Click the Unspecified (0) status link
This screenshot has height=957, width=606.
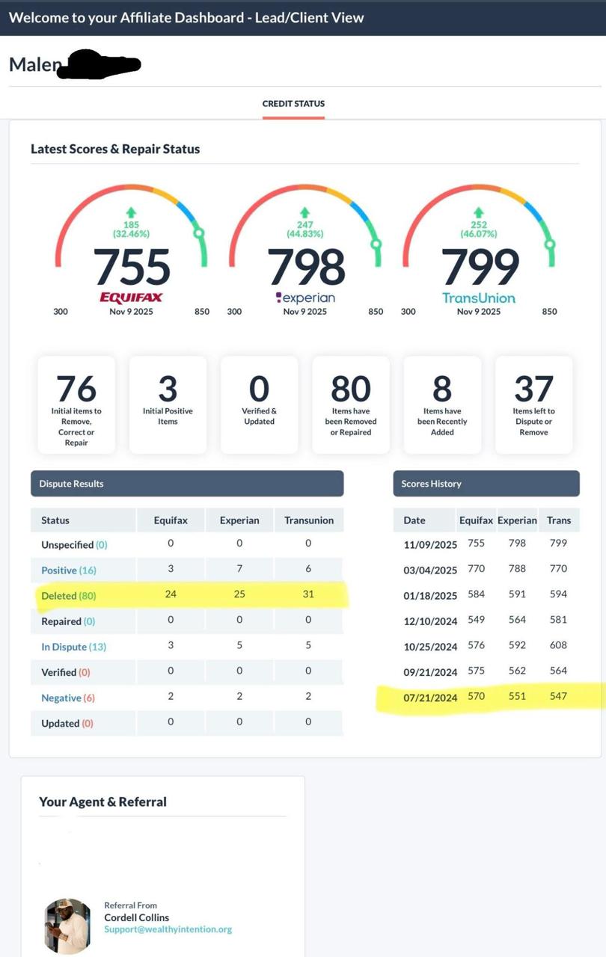(74, 545)
